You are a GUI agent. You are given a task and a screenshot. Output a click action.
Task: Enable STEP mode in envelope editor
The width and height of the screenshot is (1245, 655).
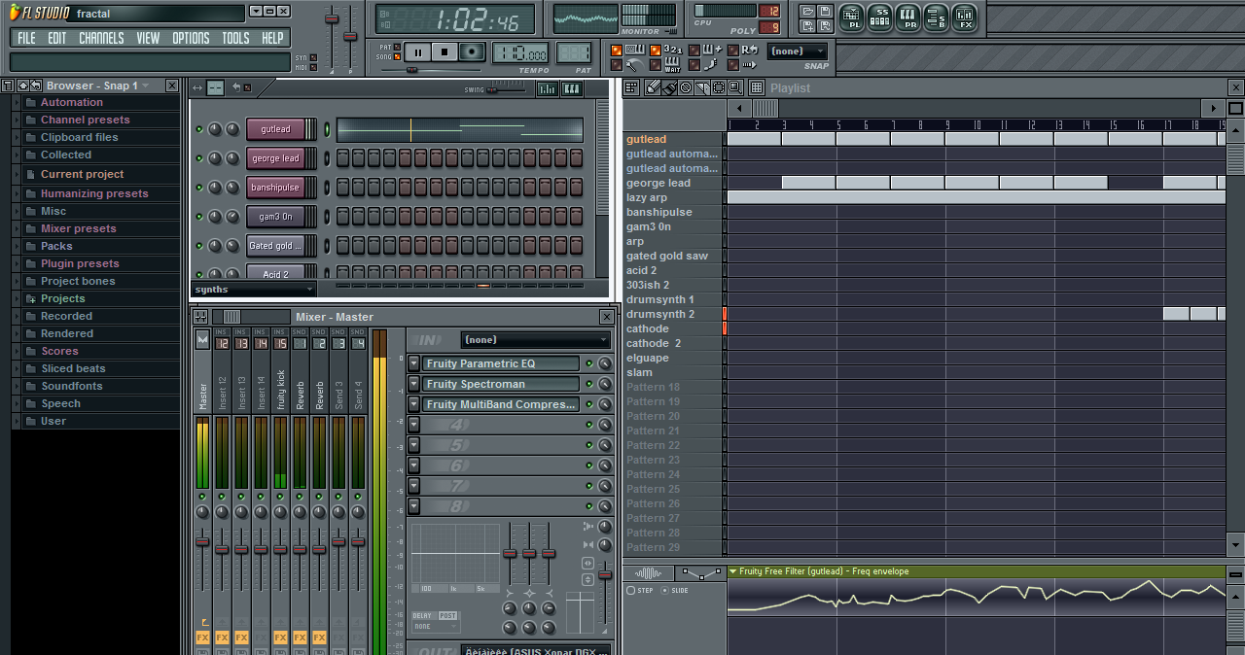640,590
